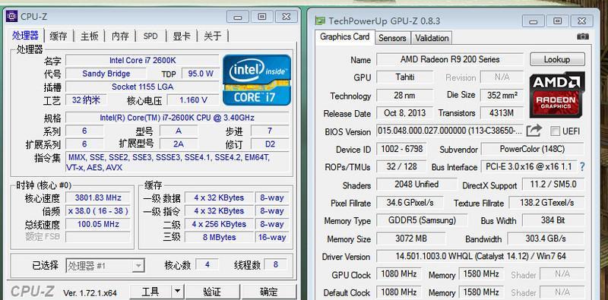The width and height of the screenshot is (608, 300).
Task: Click the GPU-Z title bar app icon
Action: [320, 21]
